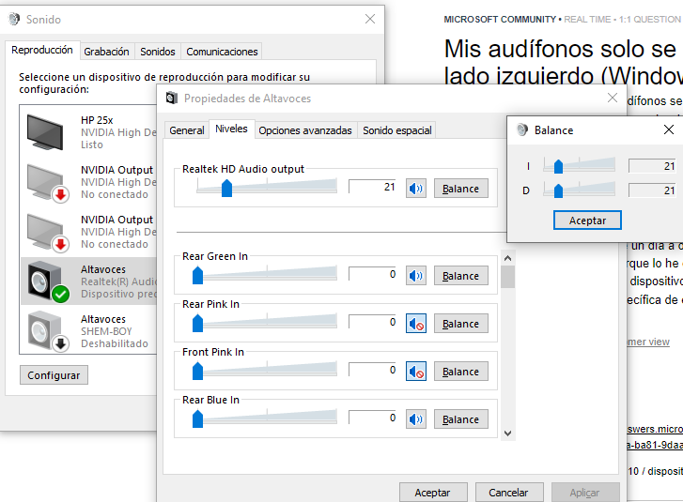
Task: Open Balance for Rear Pink In
Action: [461, 323]
